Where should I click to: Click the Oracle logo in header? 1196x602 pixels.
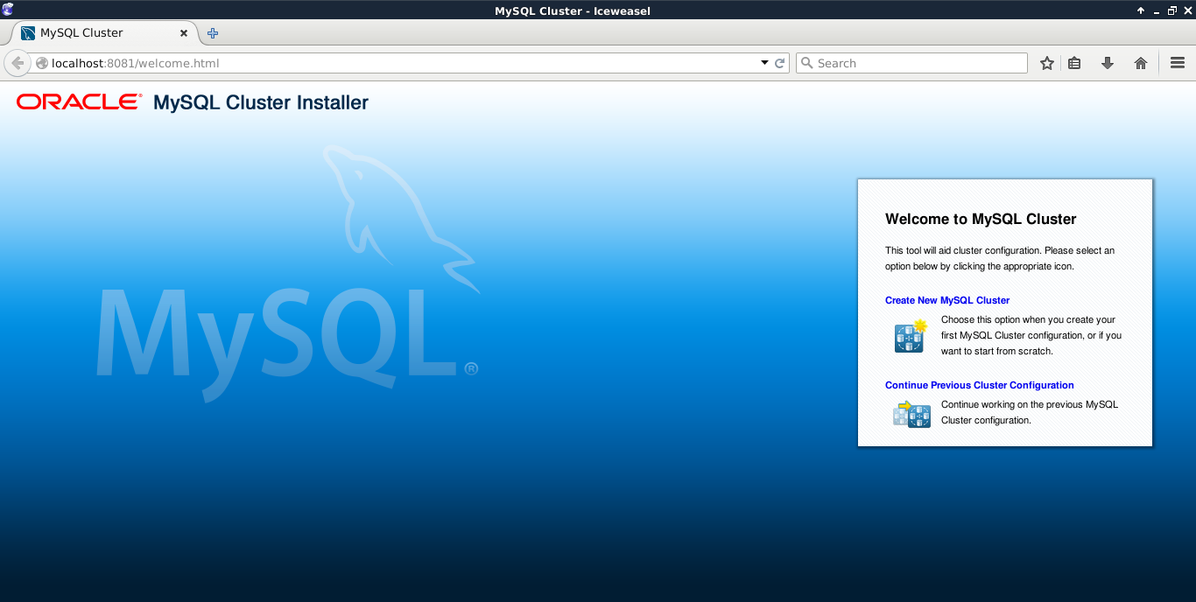78,102
